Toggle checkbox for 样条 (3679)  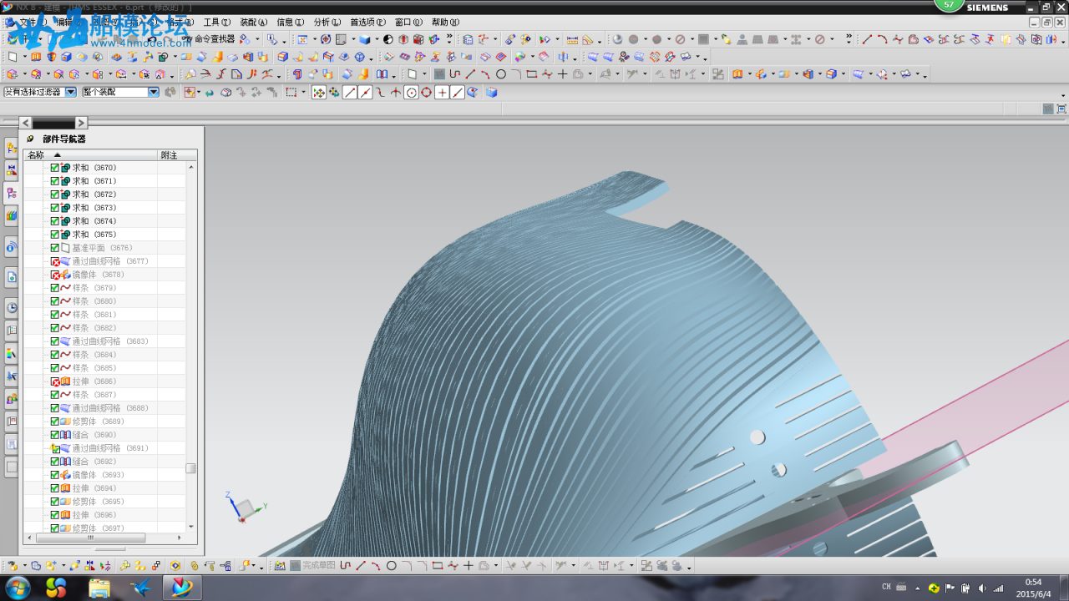pyautogui.click(x=55, y=288)
